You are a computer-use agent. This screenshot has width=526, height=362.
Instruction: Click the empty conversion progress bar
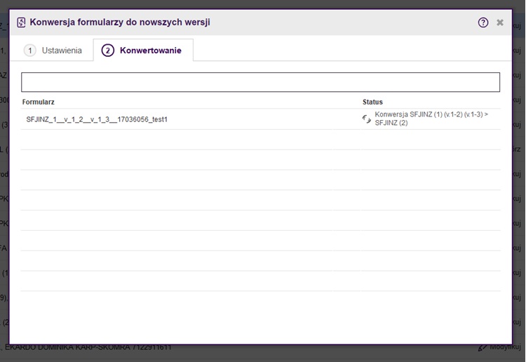[x=260, y=82]
